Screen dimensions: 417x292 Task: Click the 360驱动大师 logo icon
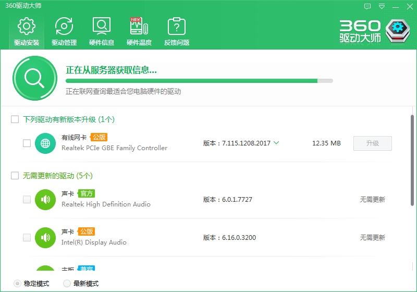398,31
